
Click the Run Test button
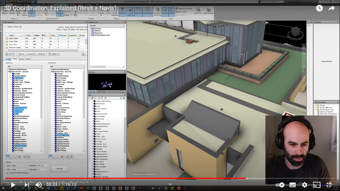click(x=60, y=169)
